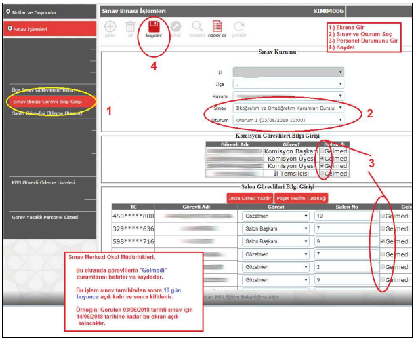The image size is (416, 339).
Task: Click the 'İl Temsilcisi' role cell
Action: [x=291, y=174]
